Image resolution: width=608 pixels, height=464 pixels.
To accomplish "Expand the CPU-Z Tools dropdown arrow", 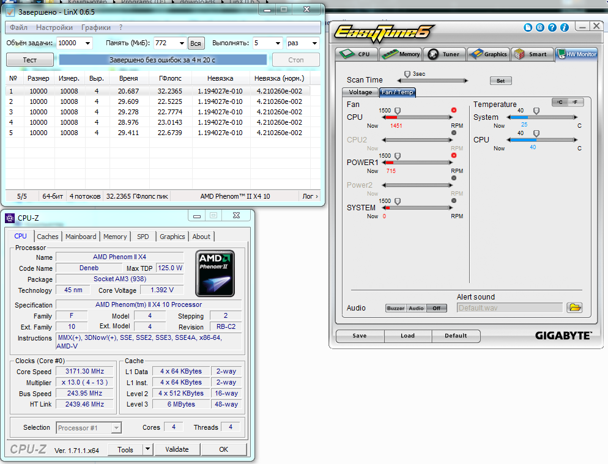I will [x=147, y=450].
